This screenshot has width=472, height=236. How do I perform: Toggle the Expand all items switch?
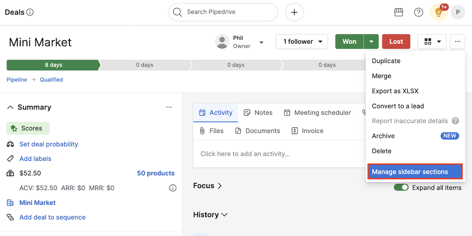[401, 188]
